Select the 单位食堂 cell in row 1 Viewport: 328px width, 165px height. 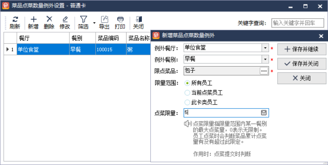tap(43, 49)
